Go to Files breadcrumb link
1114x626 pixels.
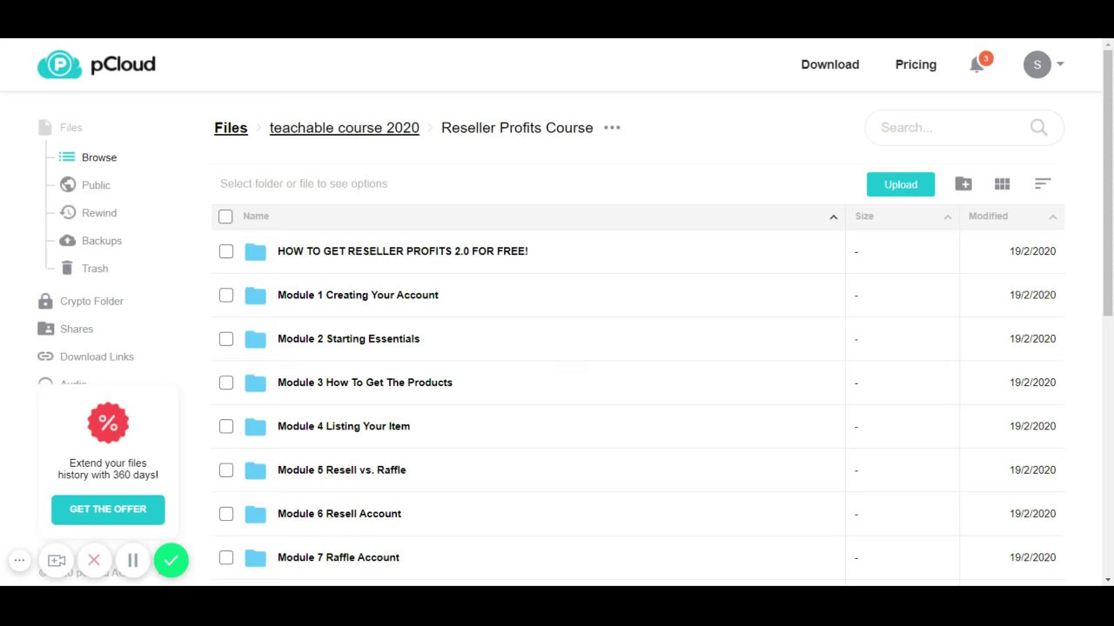[231, 128]
